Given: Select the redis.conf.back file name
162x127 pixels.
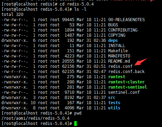Looking at the screenshot, I should pyautogui.click(x=127, y=72).
